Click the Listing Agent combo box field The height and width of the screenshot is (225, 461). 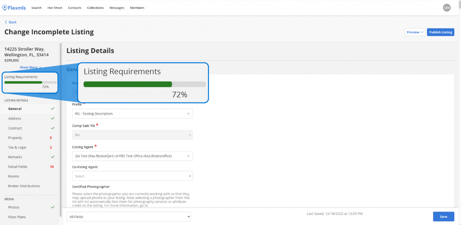point(132,156)
